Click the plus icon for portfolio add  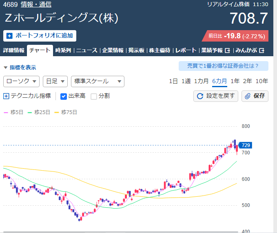10,36
